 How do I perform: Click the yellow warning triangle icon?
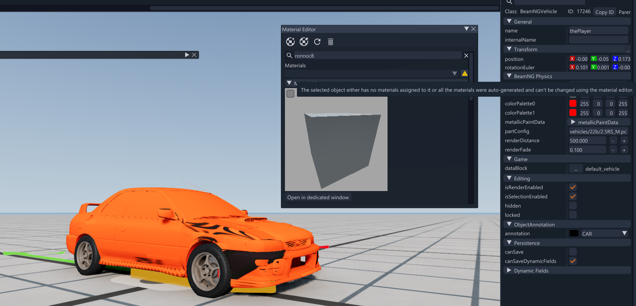pos(465,73)
